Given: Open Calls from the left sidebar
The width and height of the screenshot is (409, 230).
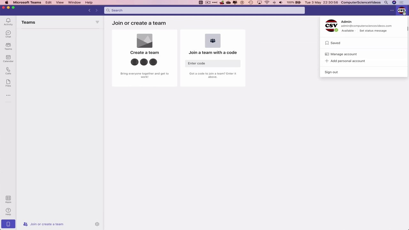Looking at the screenshot, I should click(x=8, y=71).
